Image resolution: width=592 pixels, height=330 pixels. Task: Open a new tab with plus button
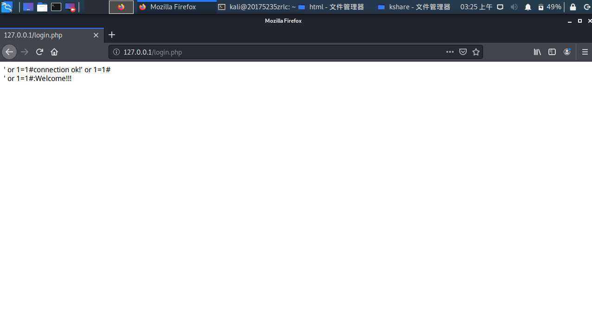[111, 35]
